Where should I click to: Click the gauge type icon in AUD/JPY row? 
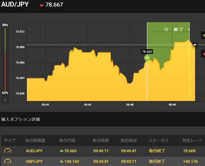[8, 151]
